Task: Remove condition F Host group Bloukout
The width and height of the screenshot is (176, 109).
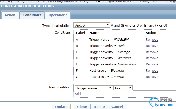Action: (152, 70)
